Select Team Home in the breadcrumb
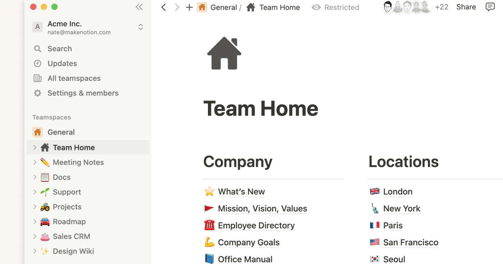This screenshot has height=264, width=503. click(x=279, y=7)
